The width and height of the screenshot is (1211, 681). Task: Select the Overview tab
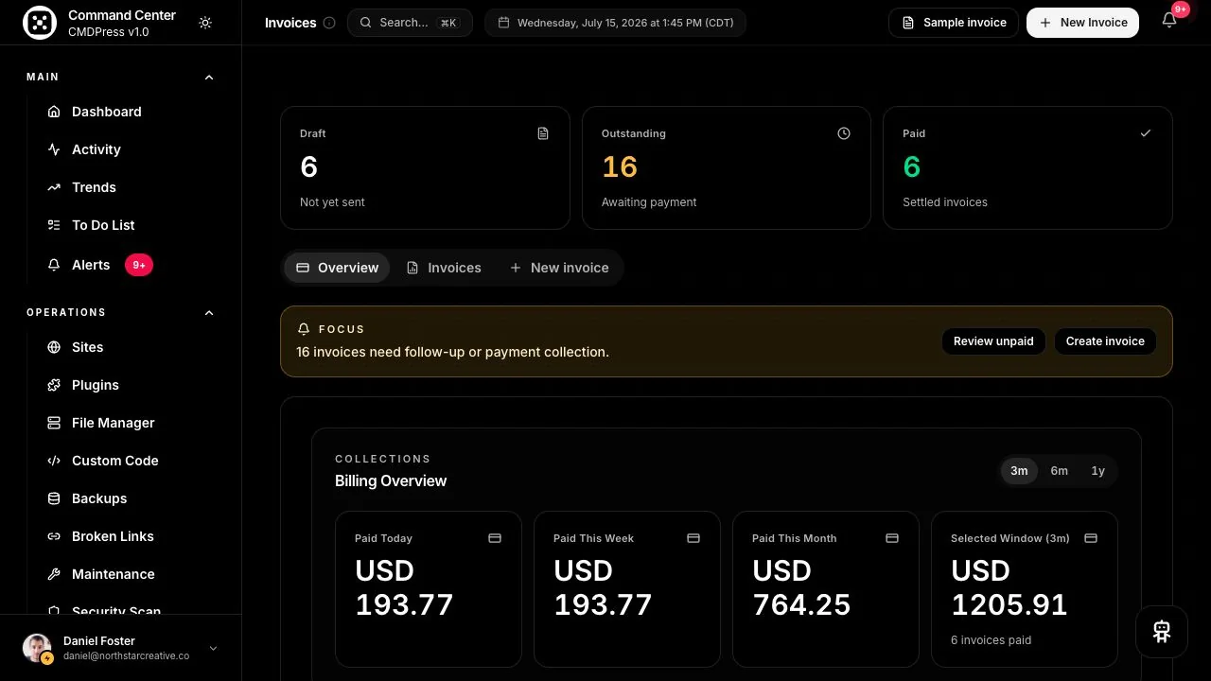338,268
